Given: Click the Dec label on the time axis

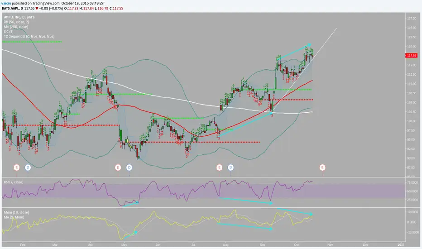Looking at the screenshot, I should tap(365, 244).
